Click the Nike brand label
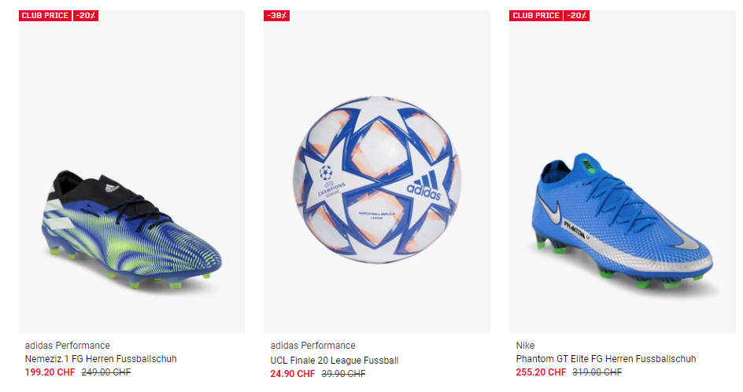Image resolution: width=743 pixels, height=392 pixels. click(x=525, y=346)
